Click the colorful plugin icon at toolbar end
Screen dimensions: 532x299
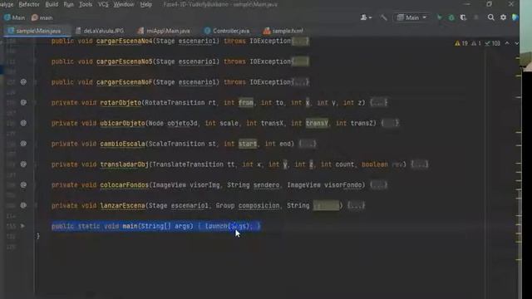515,17
